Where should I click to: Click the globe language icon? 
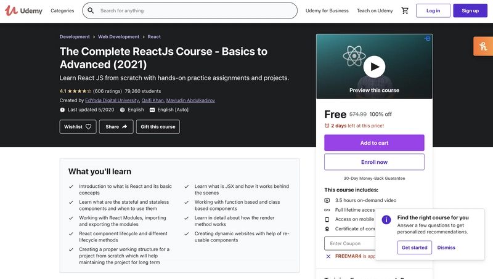pos(122,110)
